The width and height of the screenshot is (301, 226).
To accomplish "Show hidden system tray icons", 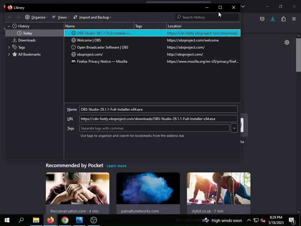I will [249, 220].
